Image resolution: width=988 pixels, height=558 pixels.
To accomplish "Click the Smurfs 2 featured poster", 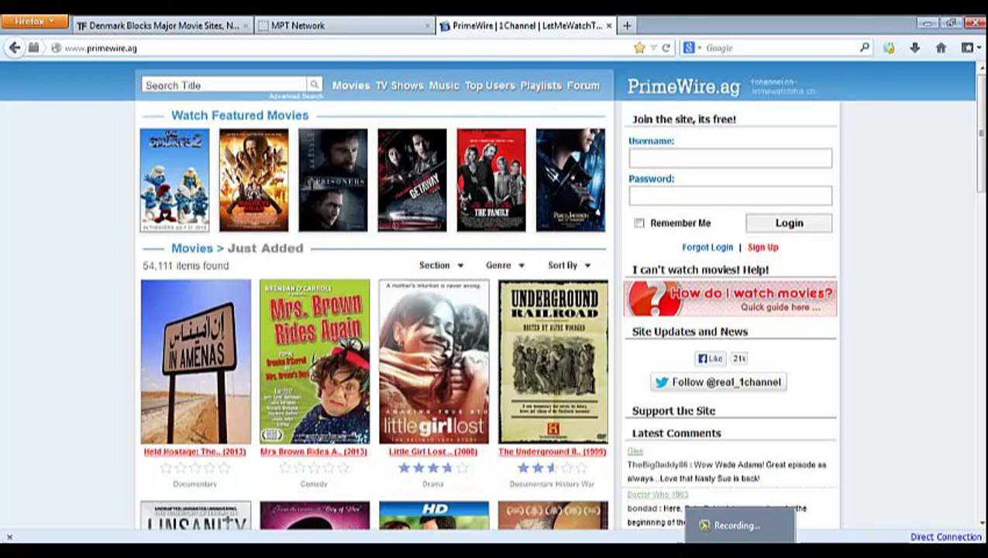I will point(174,181).
